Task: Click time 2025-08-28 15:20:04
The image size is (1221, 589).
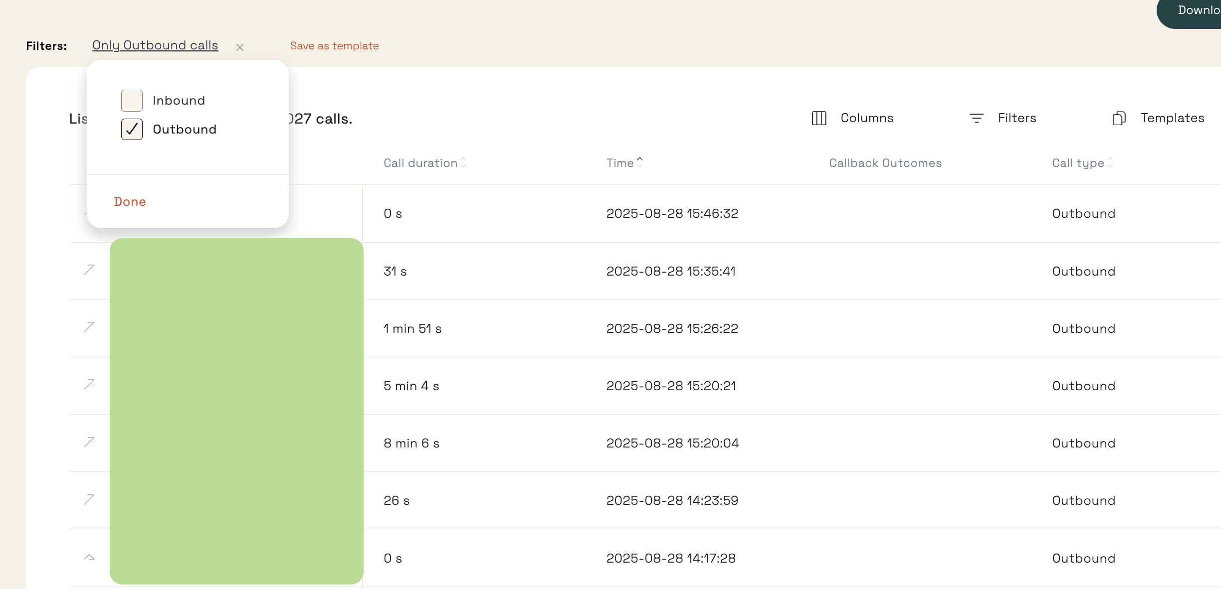Action: point(673,443)
